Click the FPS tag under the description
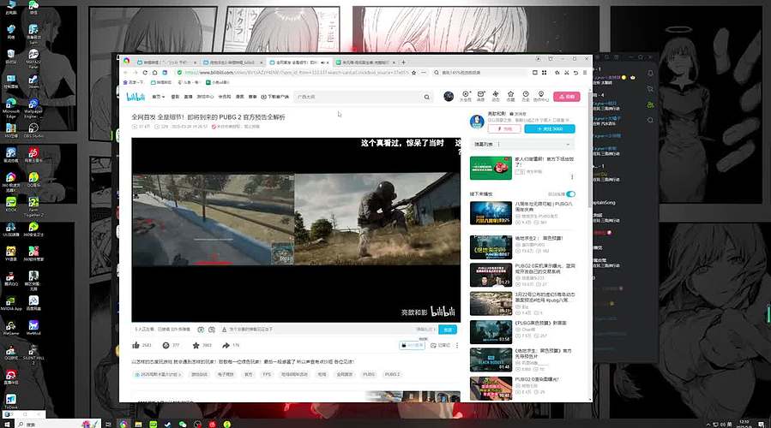The height and width of the screenshot is (428, 771). [267, 374]
